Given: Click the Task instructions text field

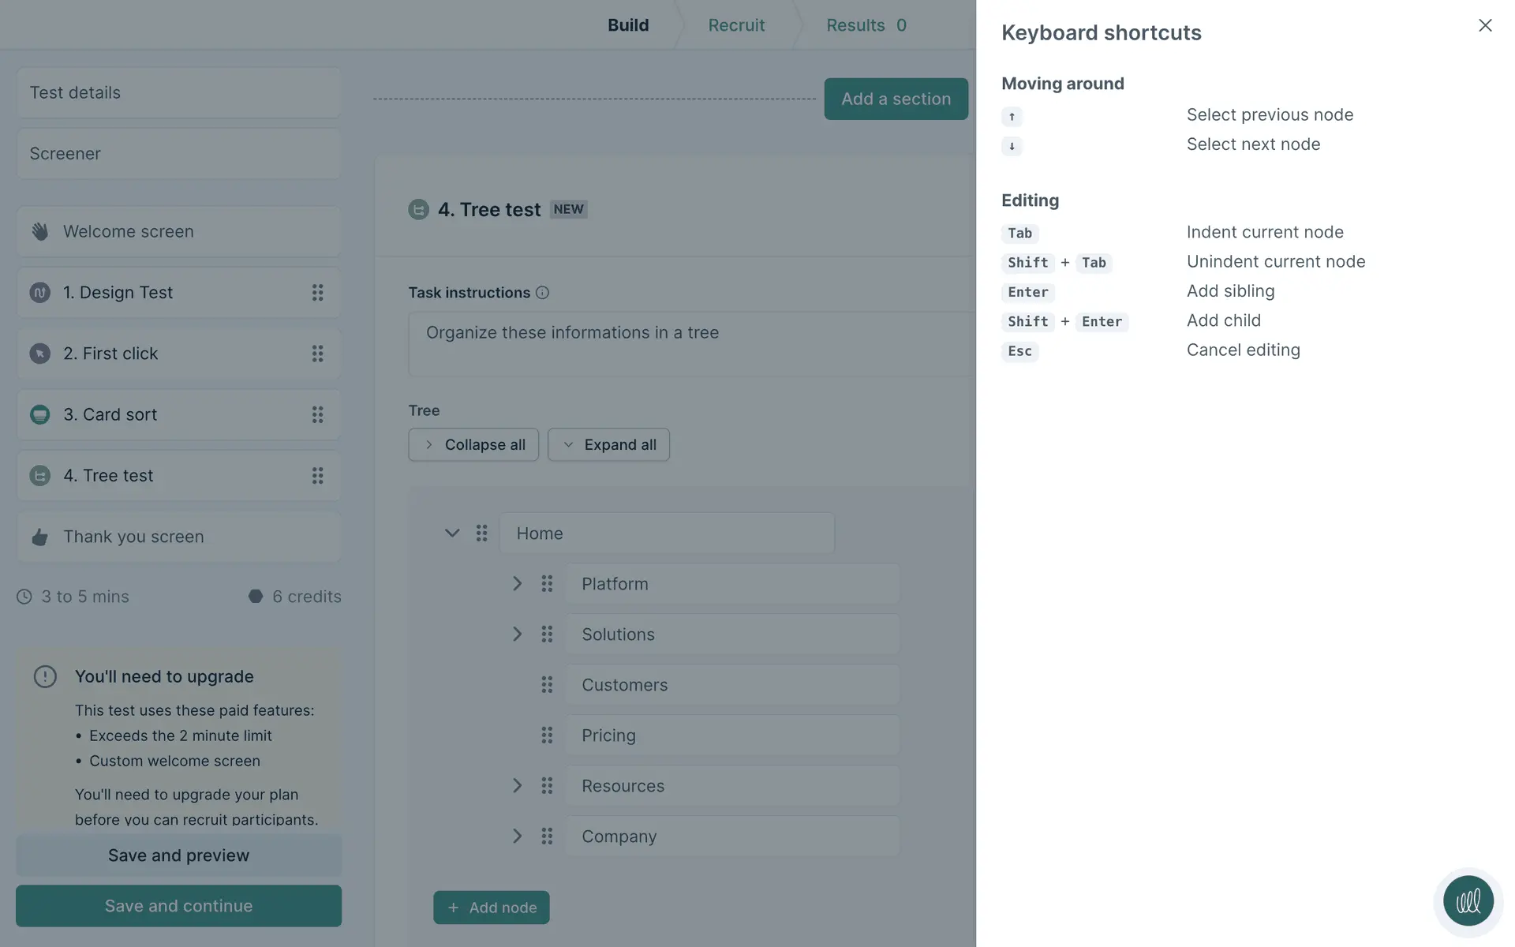Looking at the screenshot, I should [x=690, y=343].
